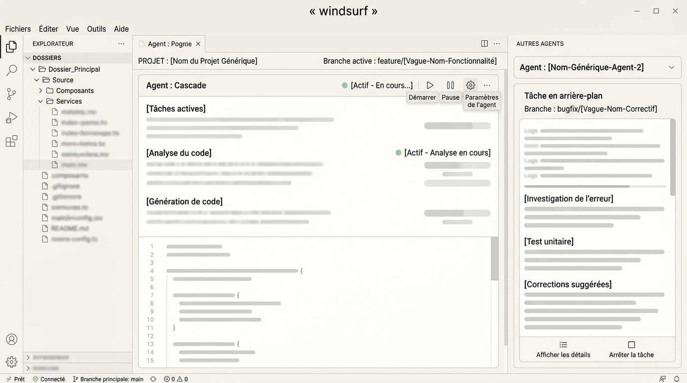Expand the Composants folder

[x=41, y=91]
